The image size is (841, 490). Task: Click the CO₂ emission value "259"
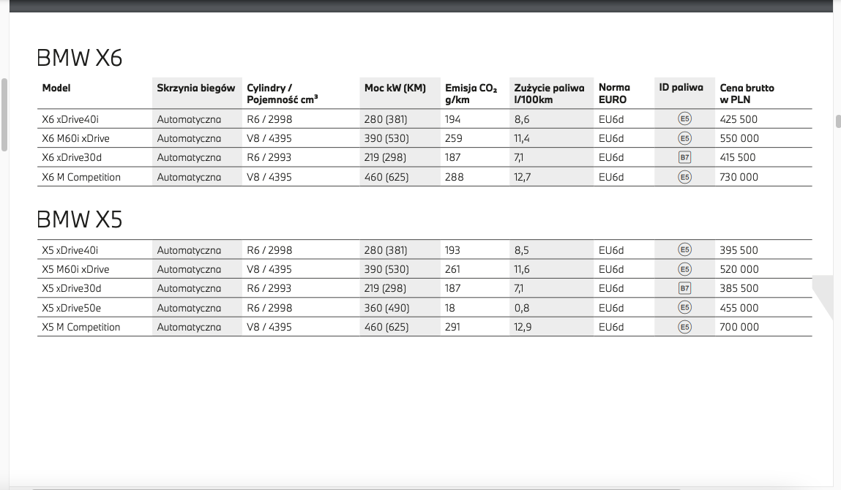coord(454,138)
